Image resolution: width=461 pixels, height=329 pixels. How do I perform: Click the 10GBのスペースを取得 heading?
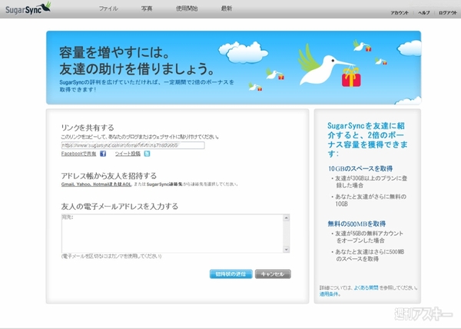[360, 168]
